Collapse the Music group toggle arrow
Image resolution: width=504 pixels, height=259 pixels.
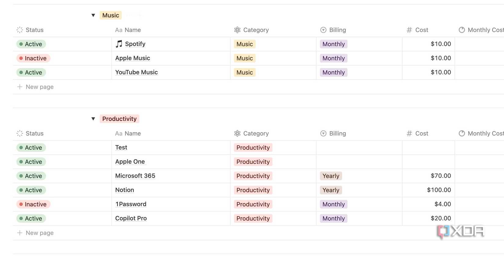[93, 15]
